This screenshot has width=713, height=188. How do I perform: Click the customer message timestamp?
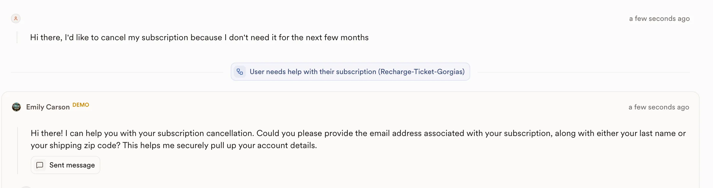[x=659, y=18]
